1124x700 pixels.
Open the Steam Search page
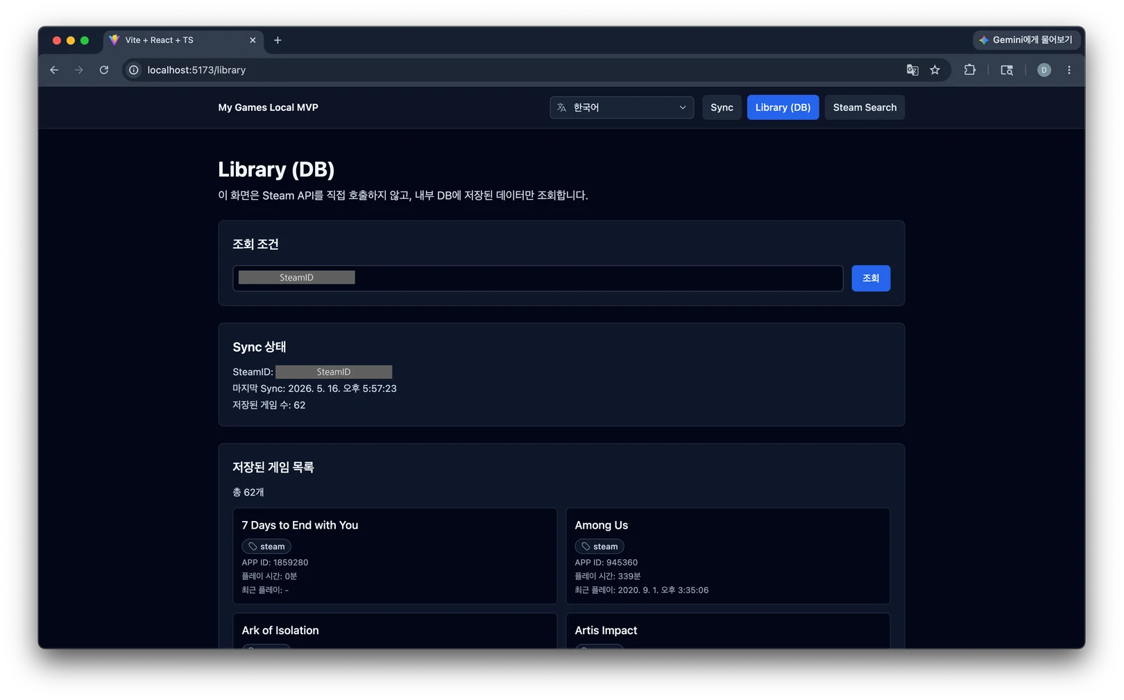point(865,108)
